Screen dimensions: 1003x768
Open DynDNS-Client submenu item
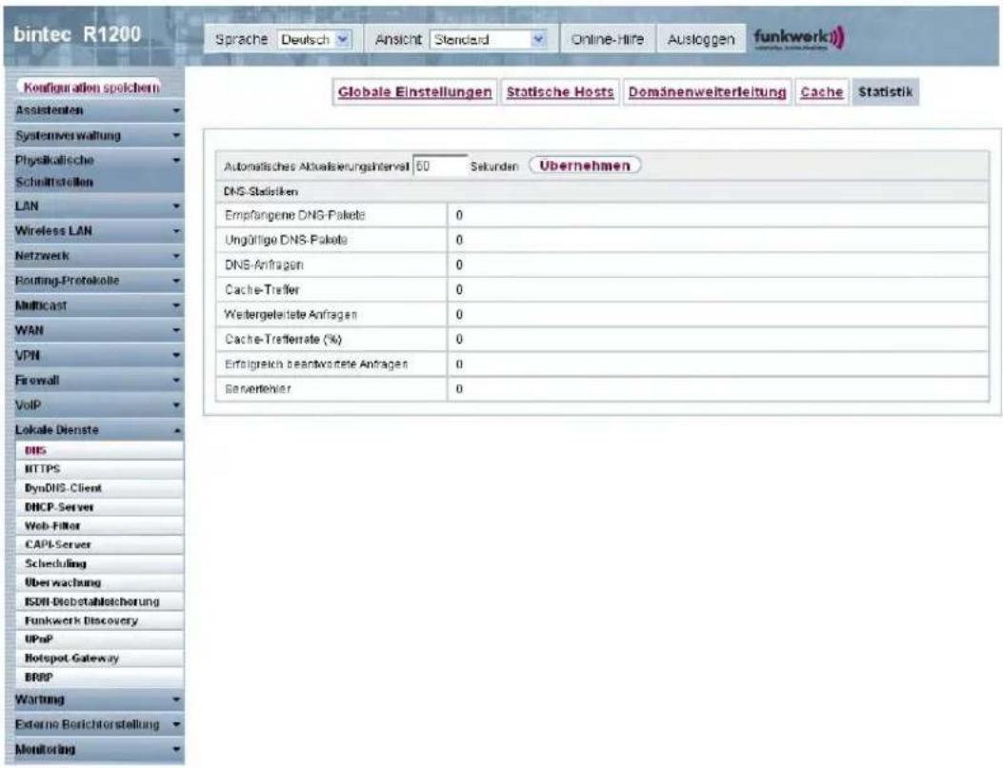(99, 488)
